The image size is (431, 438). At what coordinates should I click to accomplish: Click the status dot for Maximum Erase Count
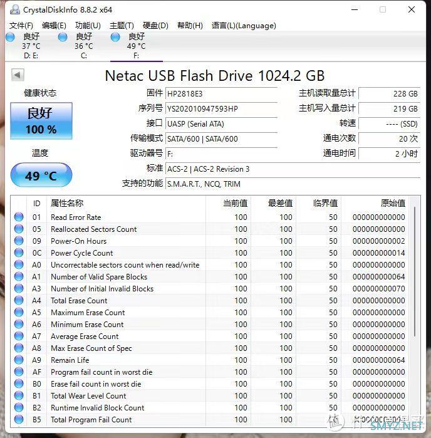click(19, 312)
